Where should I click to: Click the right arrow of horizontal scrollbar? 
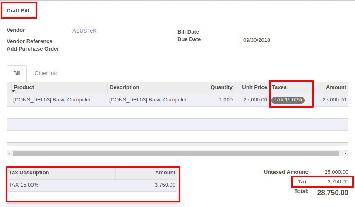pyautogui.click(x=345, y=153)
